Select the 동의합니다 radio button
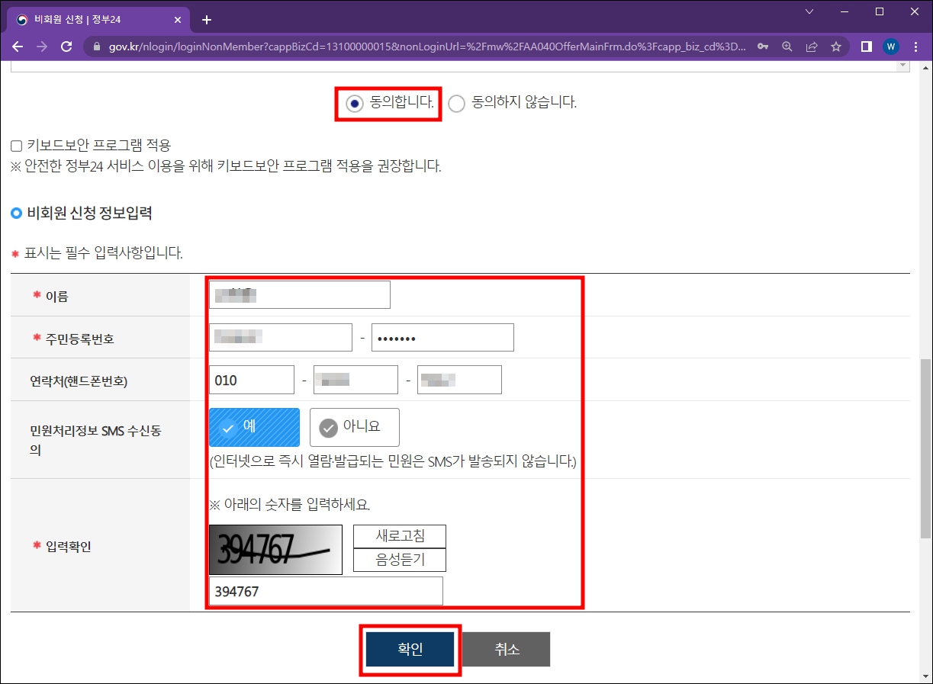 (353, 103)
